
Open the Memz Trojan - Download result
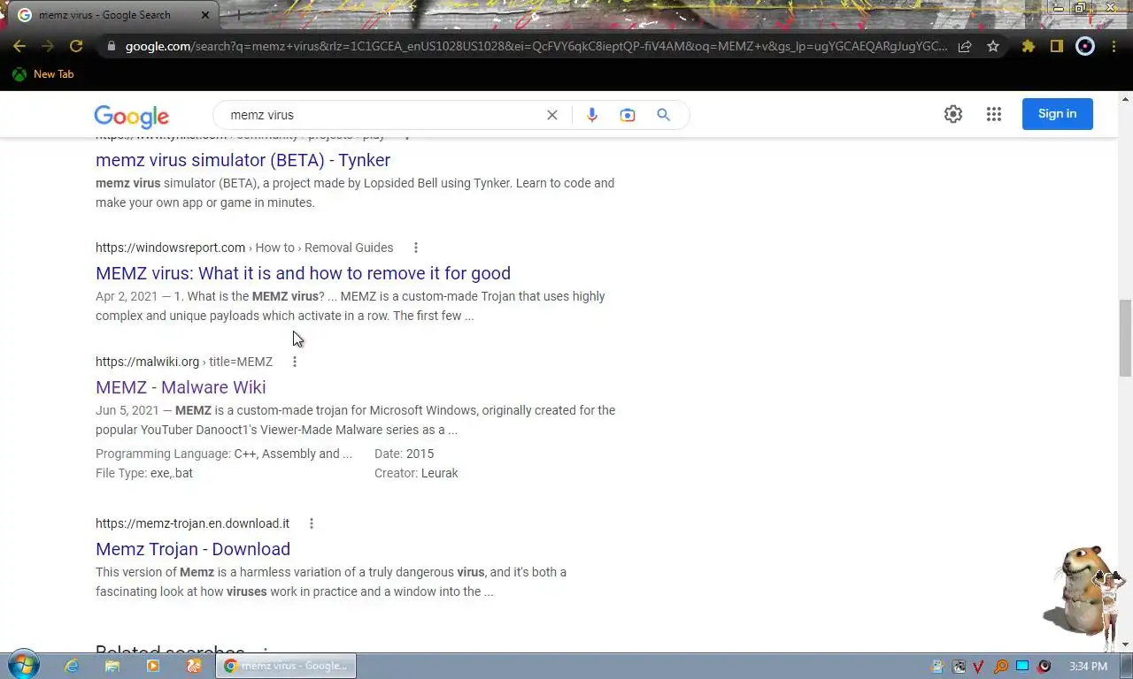[x=193, y=549]
